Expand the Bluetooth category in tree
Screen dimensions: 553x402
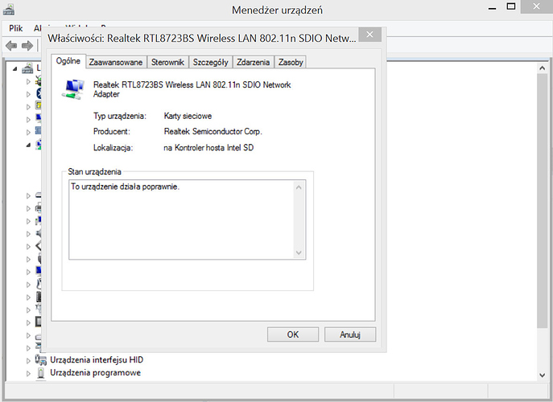(x=28, y=94)
